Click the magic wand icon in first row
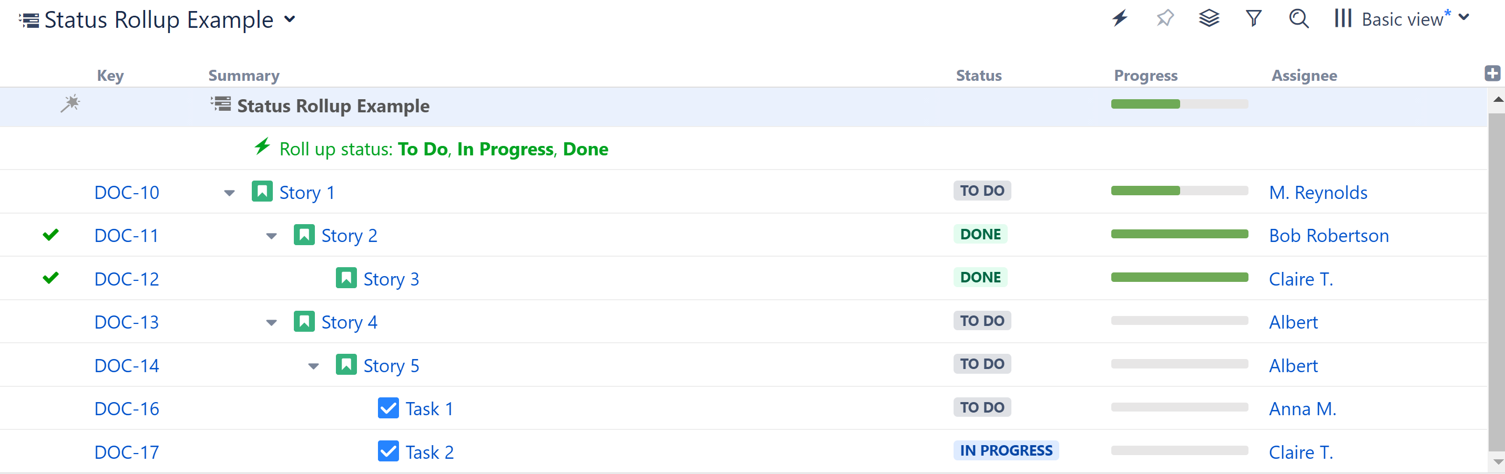 (x=70, y=104)
